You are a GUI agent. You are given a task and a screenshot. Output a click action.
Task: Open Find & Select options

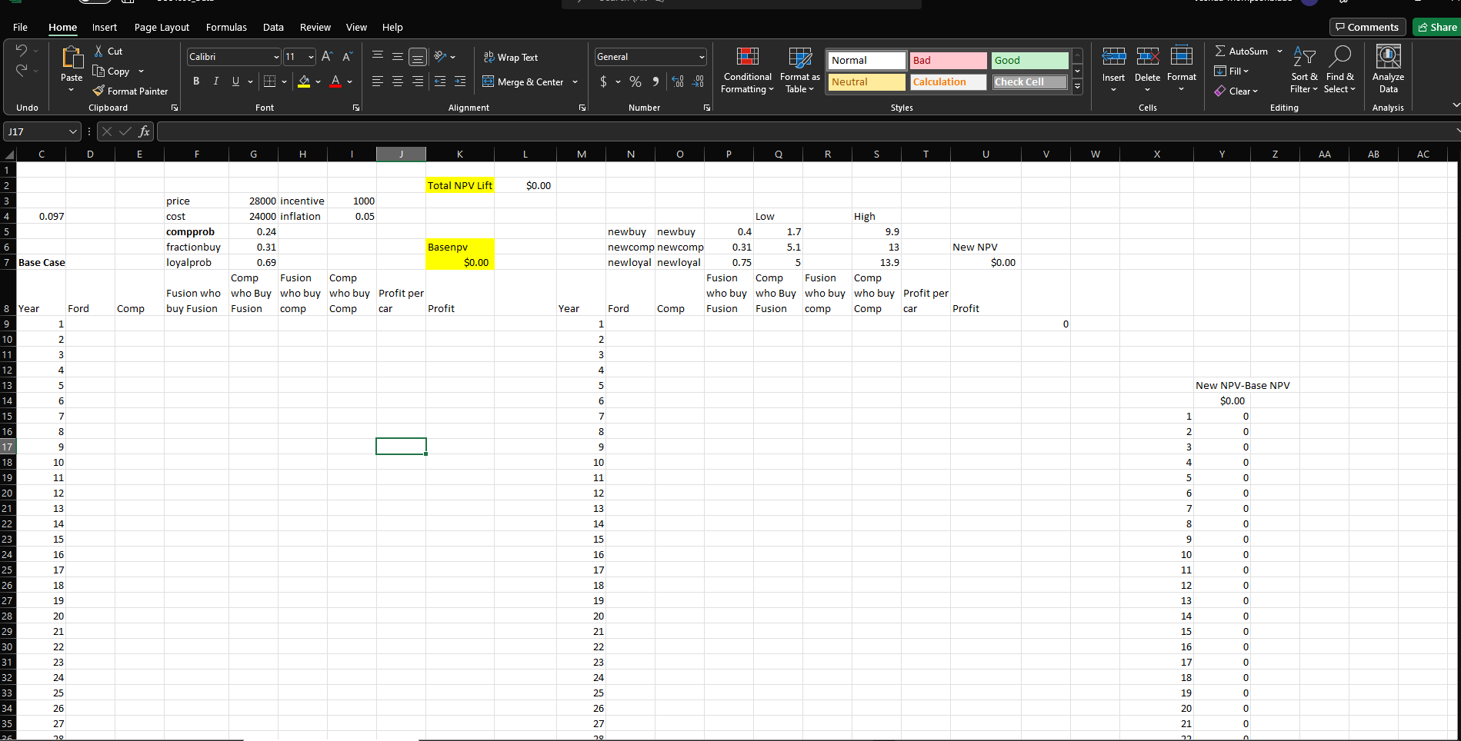coord(1339,69)
